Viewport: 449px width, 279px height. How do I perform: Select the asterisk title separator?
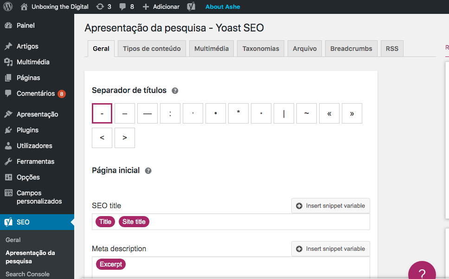238,113
